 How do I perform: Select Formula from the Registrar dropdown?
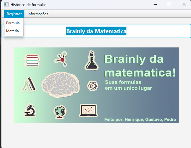(14, 23)
